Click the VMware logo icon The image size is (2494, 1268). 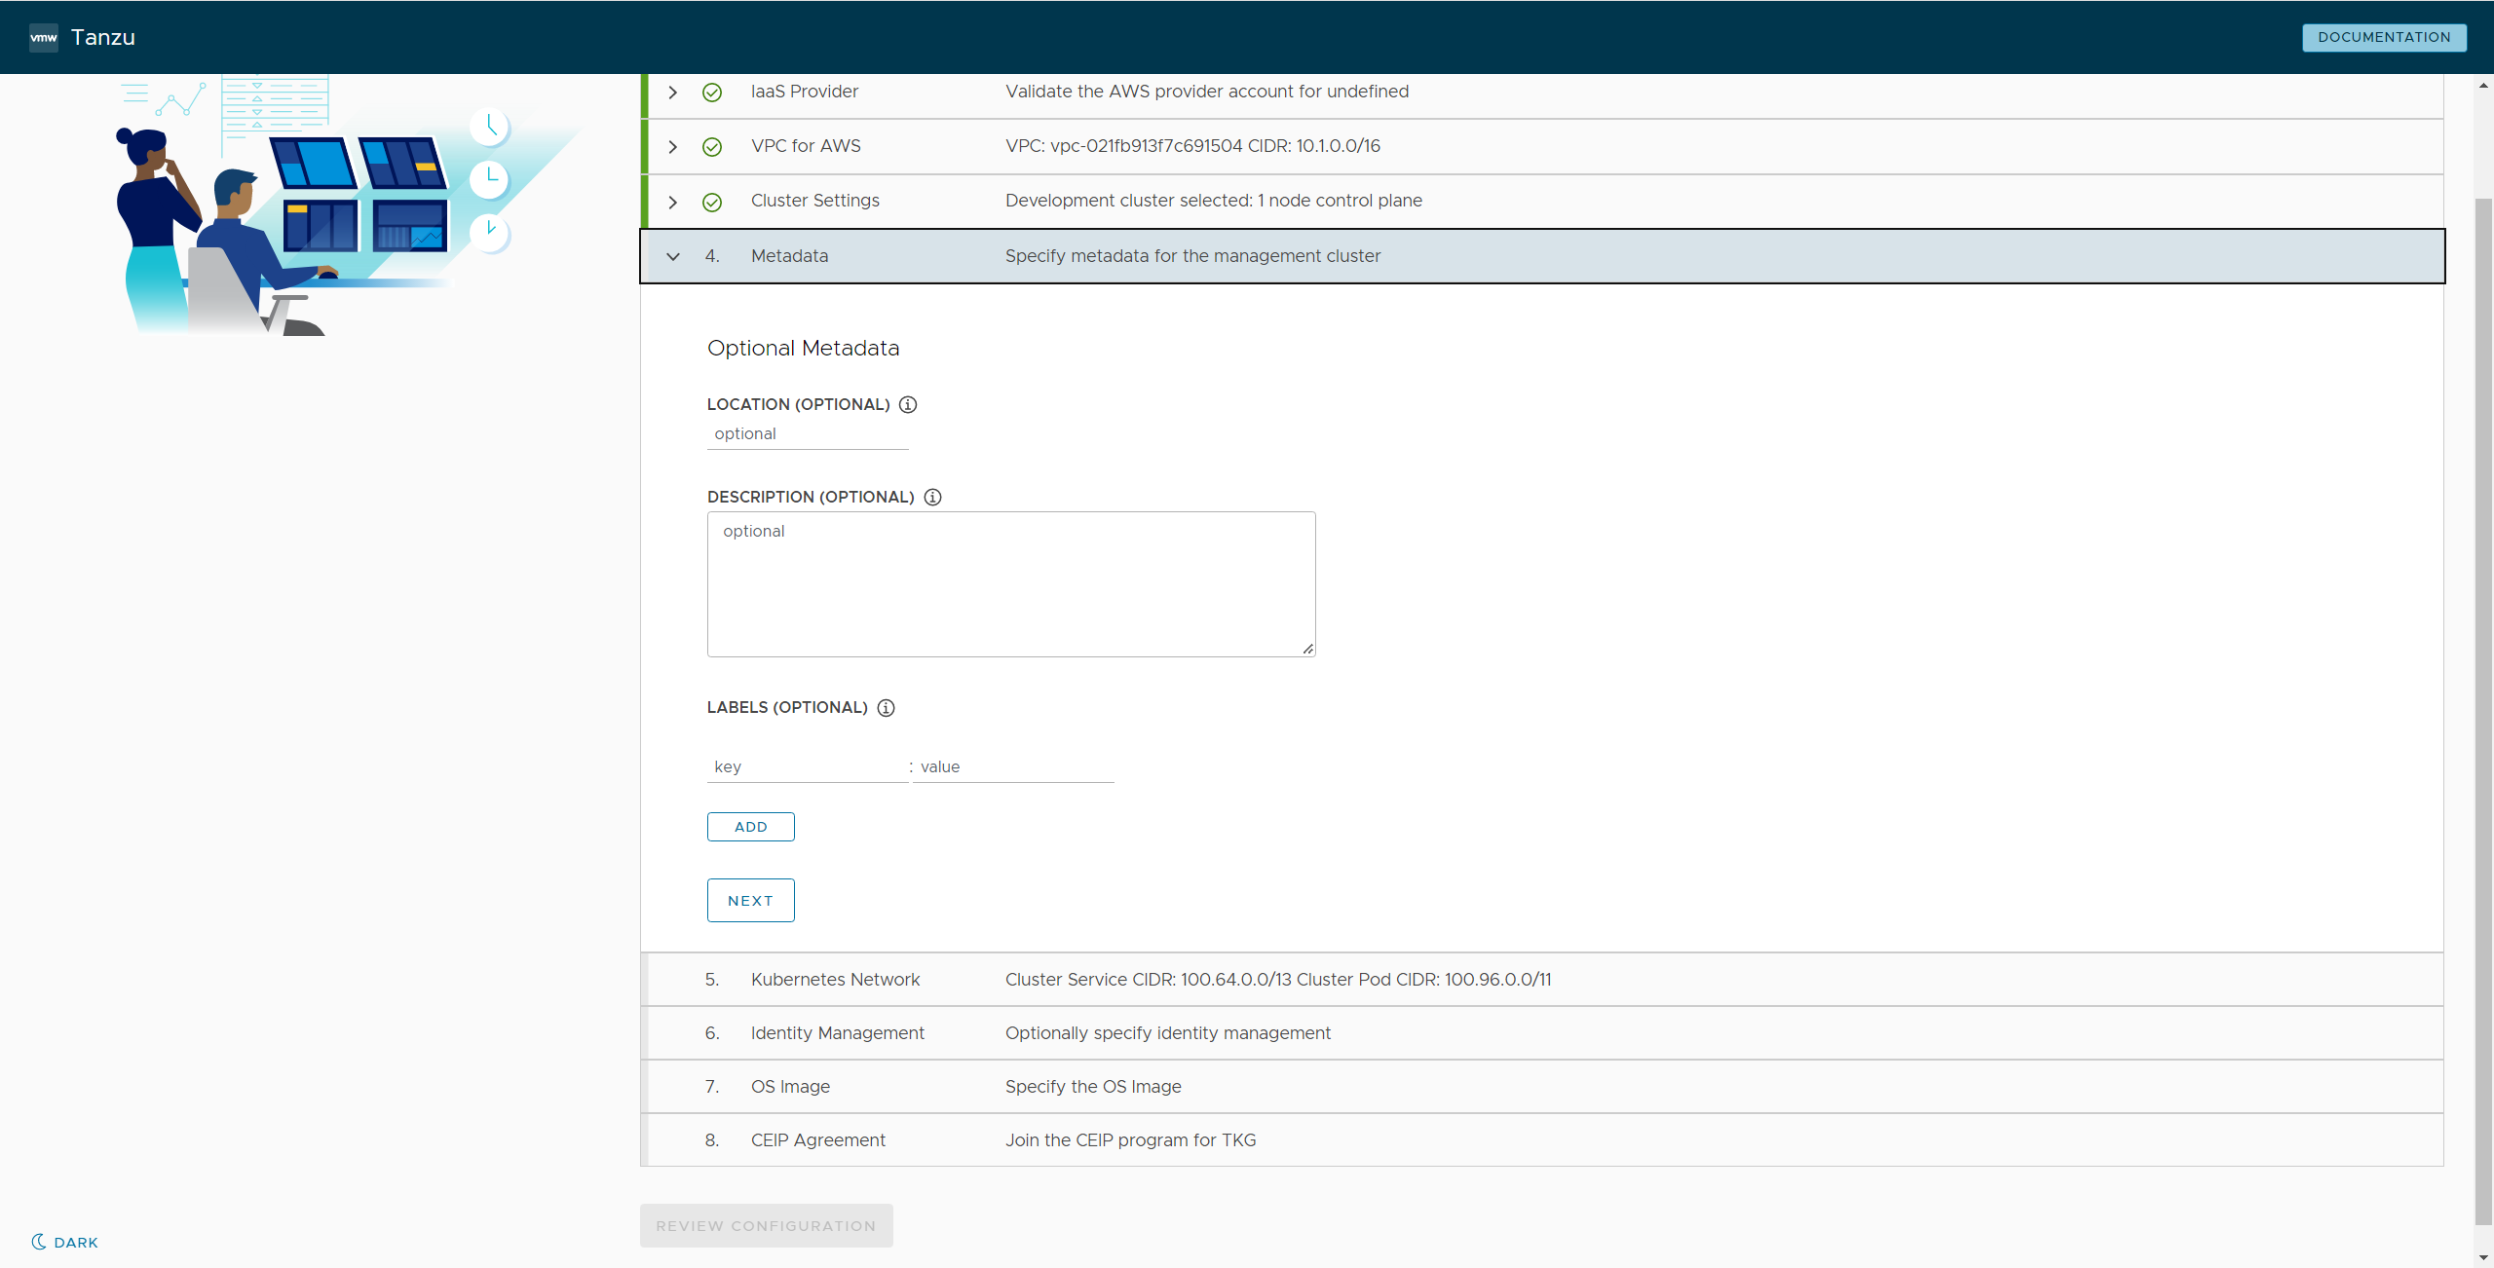pyautogui.click(x=44, y=37)
